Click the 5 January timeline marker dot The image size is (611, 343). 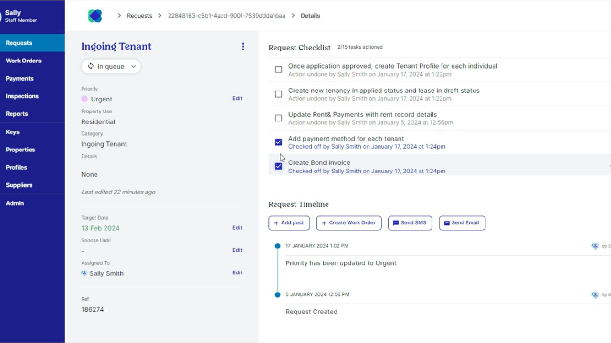point(277,295)
